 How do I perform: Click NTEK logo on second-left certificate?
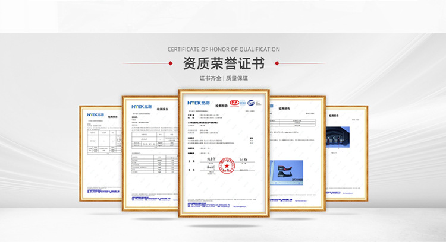[141, 107]
